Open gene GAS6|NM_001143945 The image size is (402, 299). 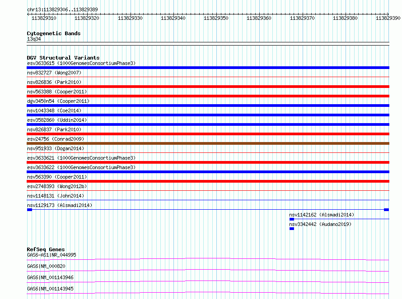(50, 289)
